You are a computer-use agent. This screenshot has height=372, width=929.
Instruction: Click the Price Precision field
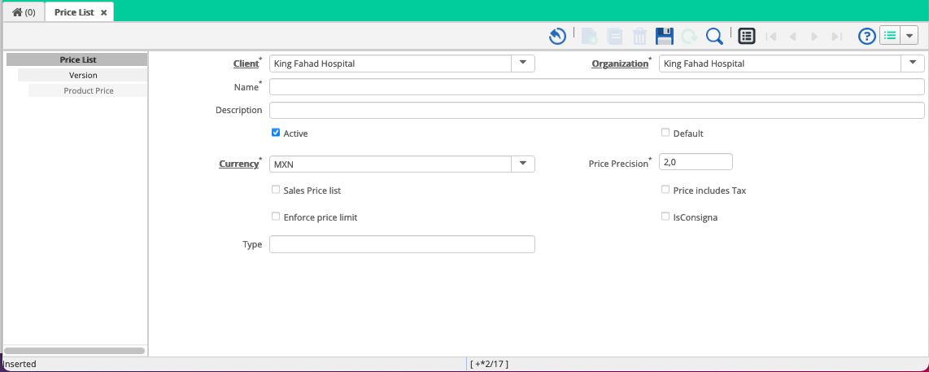click(696, 161)
